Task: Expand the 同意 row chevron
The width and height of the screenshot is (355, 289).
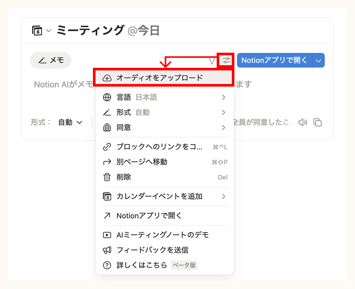Action: (x=223, y=128)
